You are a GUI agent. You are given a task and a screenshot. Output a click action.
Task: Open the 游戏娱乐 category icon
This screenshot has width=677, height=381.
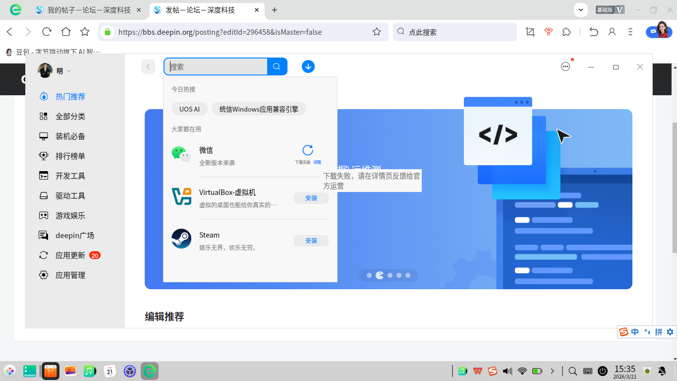tap(44, 215)
